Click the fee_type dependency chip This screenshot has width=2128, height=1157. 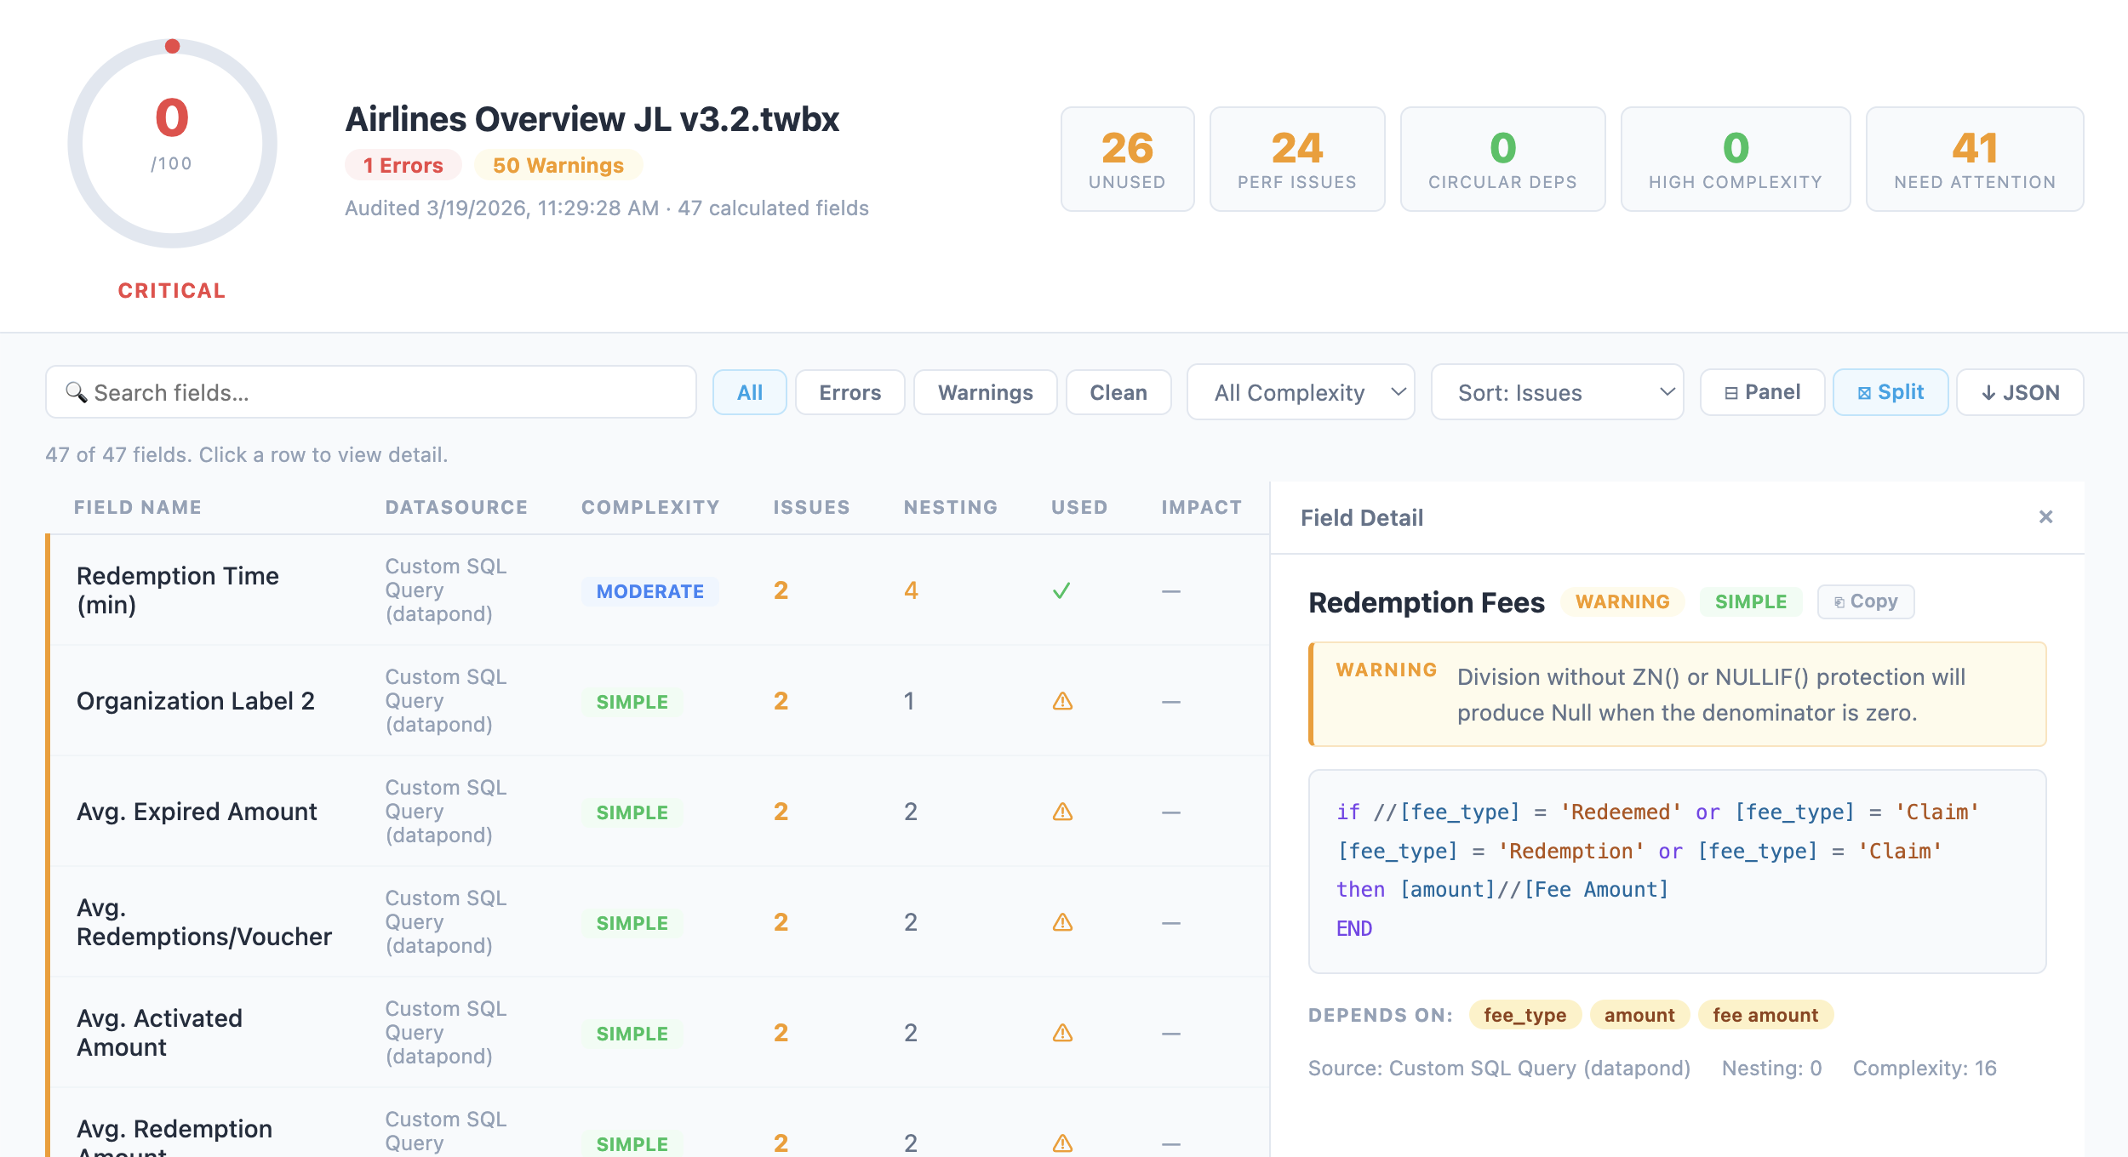click(1524, 1015)
